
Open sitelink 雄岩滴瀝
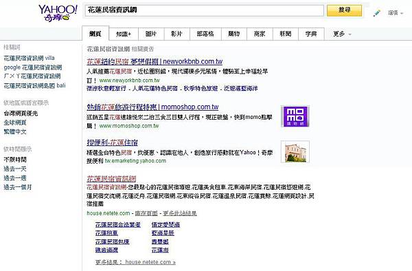(106, 250)
